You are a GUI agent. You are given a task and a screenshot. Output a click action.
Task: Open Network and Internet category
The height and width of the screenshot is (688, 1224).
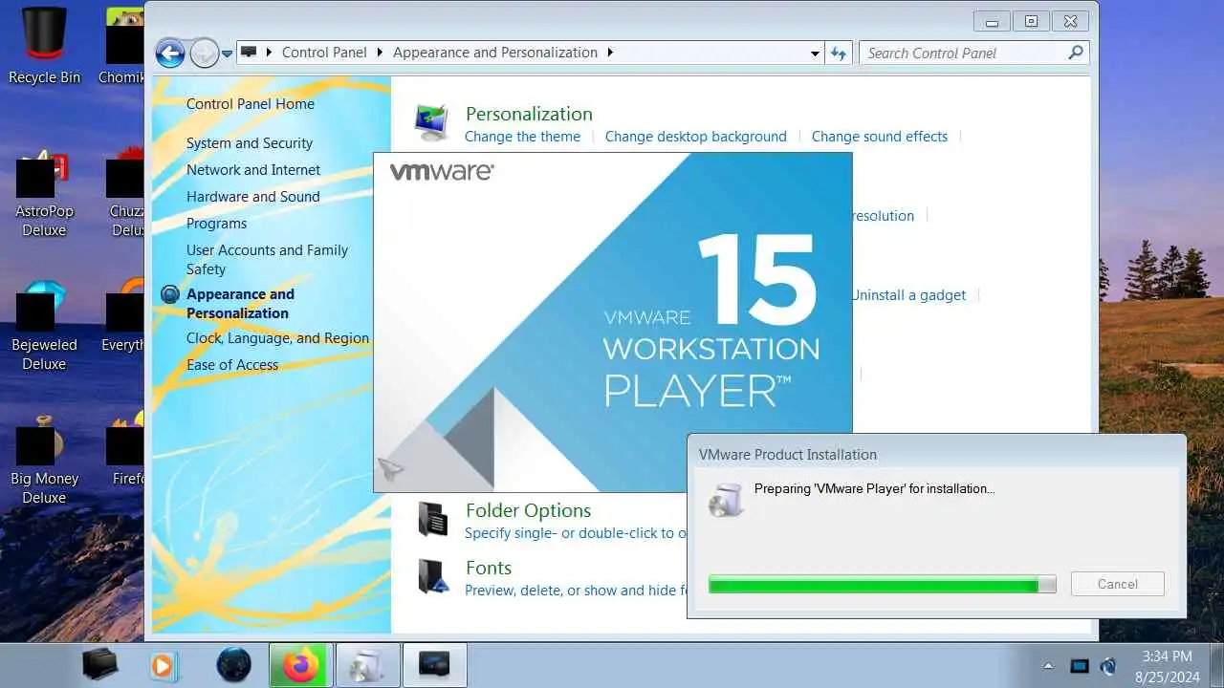(x=253, y=170)
